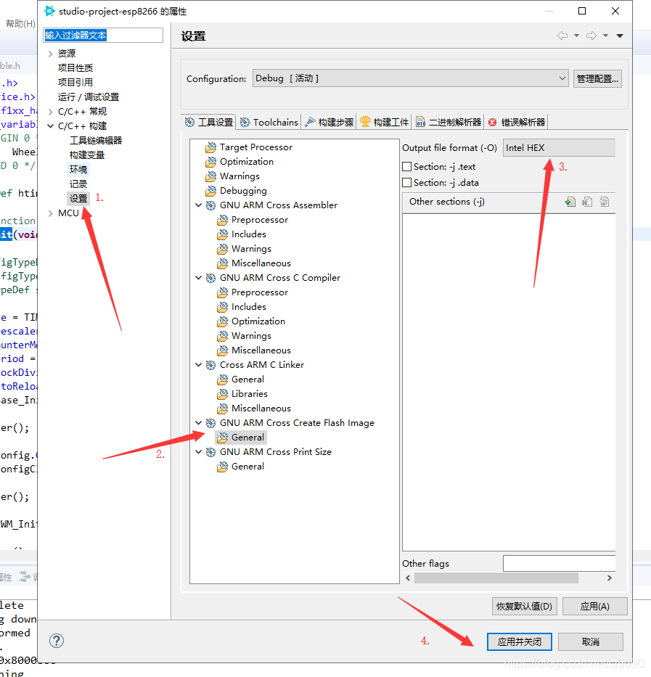Screen dimensions: 651x677
Task: Switch to the 构建工件 tab
Action: coord(384,122)
